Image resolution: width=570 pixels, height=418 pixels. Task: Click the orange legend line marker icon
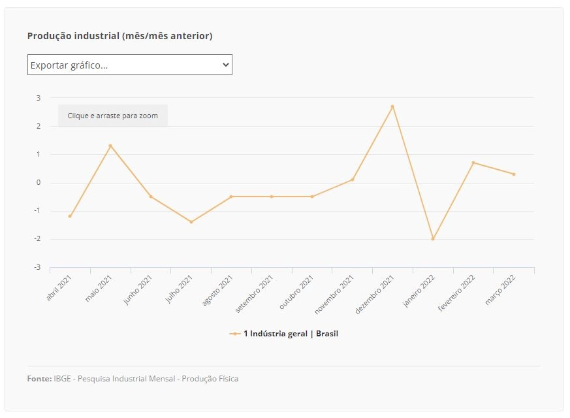[235, 334]
